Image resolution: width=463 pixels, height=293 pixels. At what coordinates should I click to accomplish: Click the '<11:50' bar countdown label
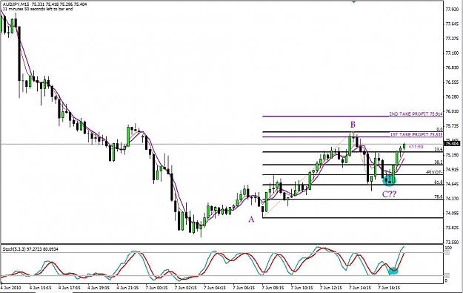click(416, 147)
